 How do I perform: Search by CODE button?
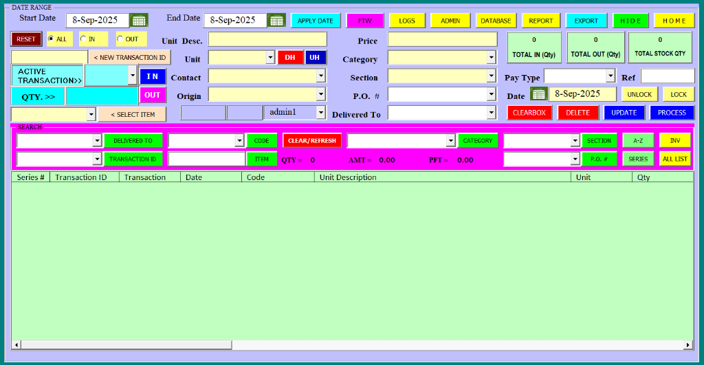point(261,140)
